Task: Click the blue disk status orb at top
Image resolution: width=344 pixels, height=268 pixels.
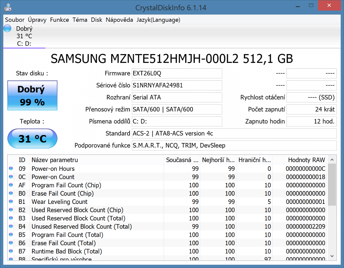Action: coord(7,29)
